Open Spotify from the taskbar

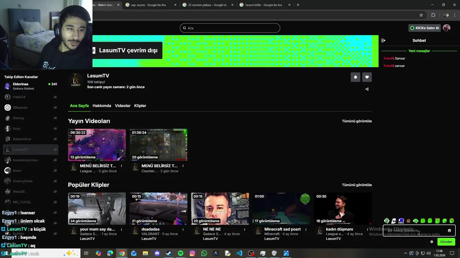point(180,253)
